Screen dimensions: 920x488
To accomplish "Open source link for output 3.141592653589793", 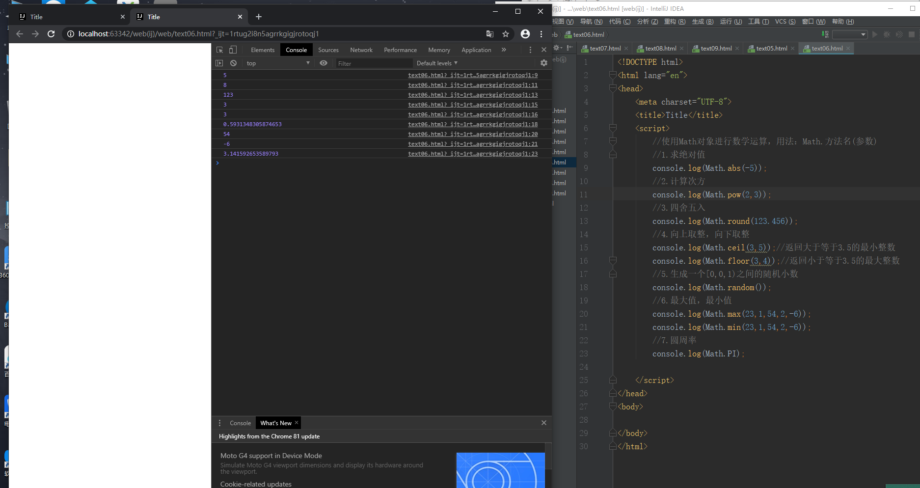I will click(x=473, y=154).
